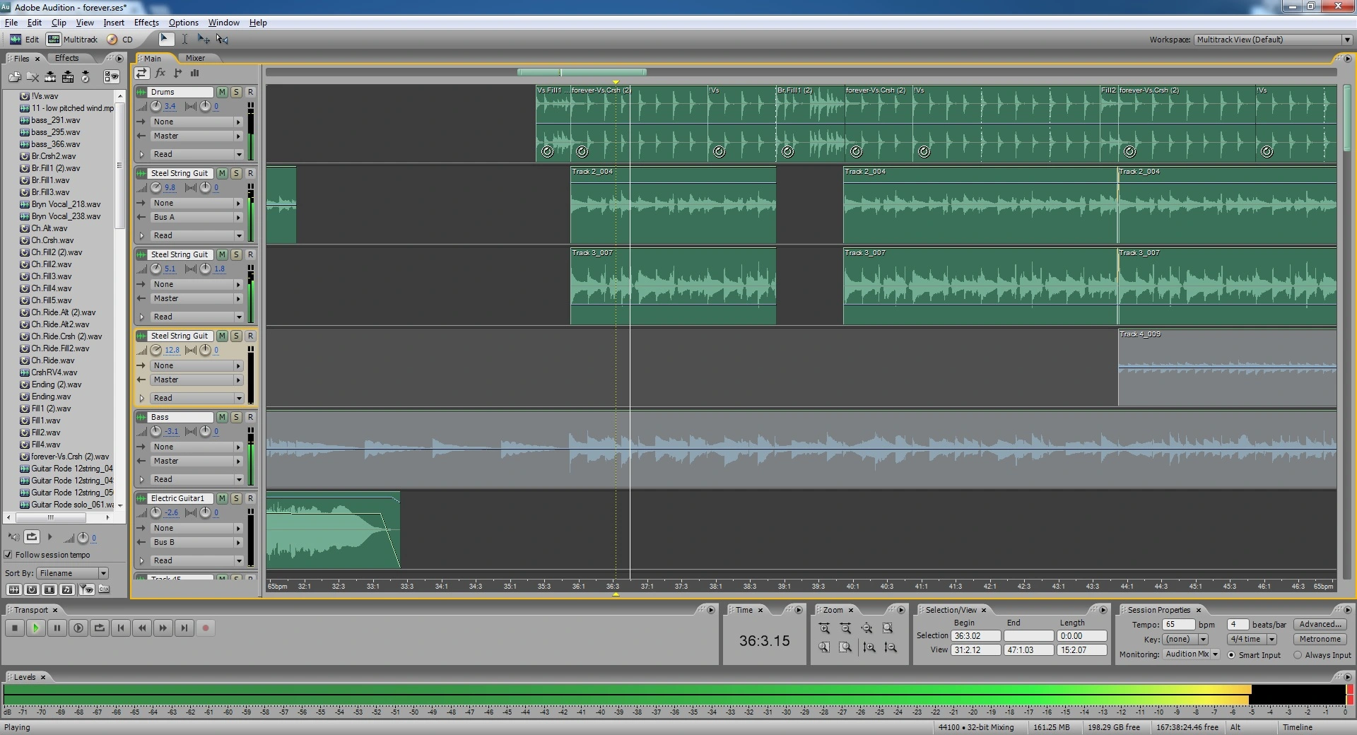Solo the Bass track

[236, 417]
